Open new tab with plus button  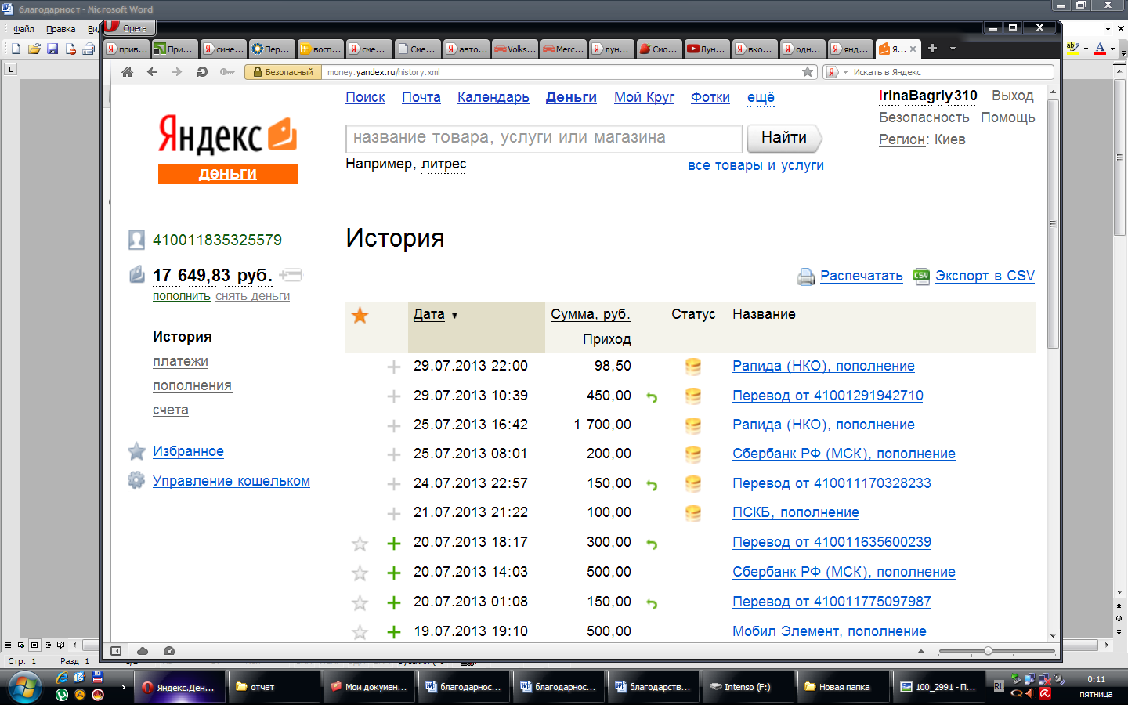click(x=932, y=49)
